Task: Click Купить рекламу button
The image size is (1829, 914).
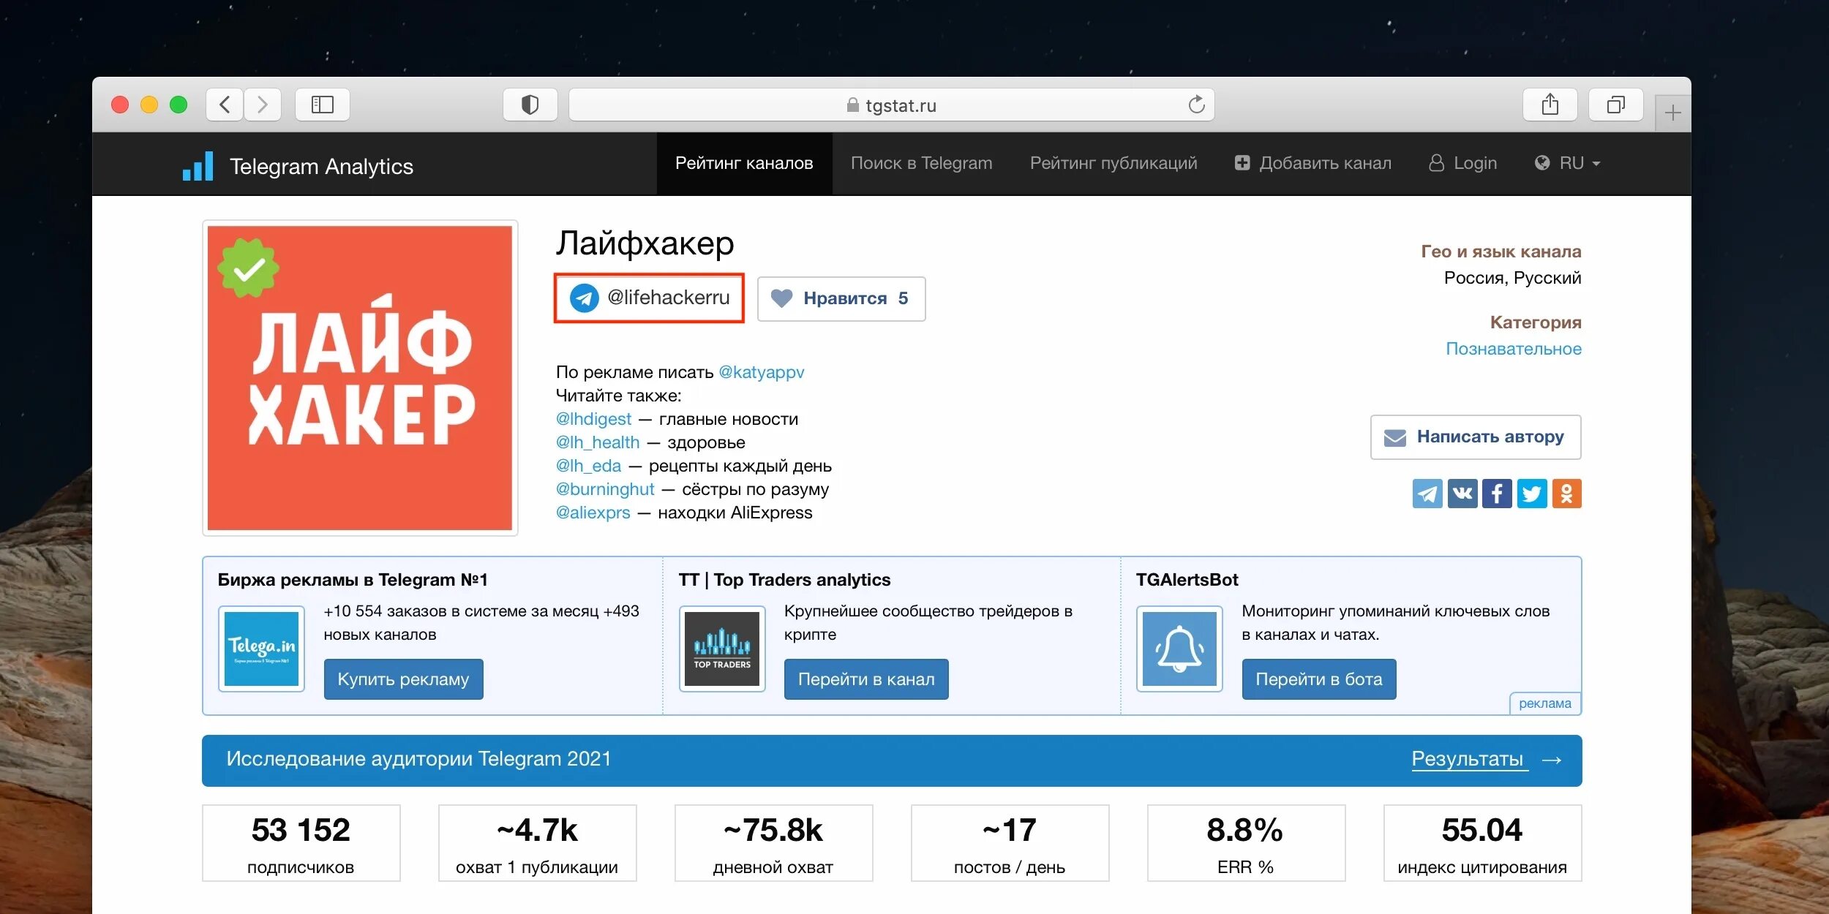Action: tap(403, 679)
